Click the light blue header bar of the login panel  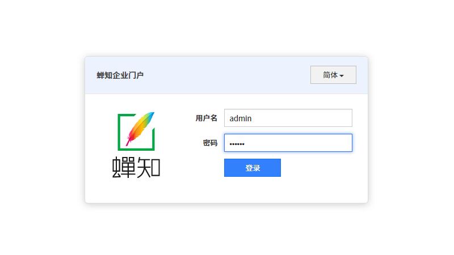click(x=227, y=75)
